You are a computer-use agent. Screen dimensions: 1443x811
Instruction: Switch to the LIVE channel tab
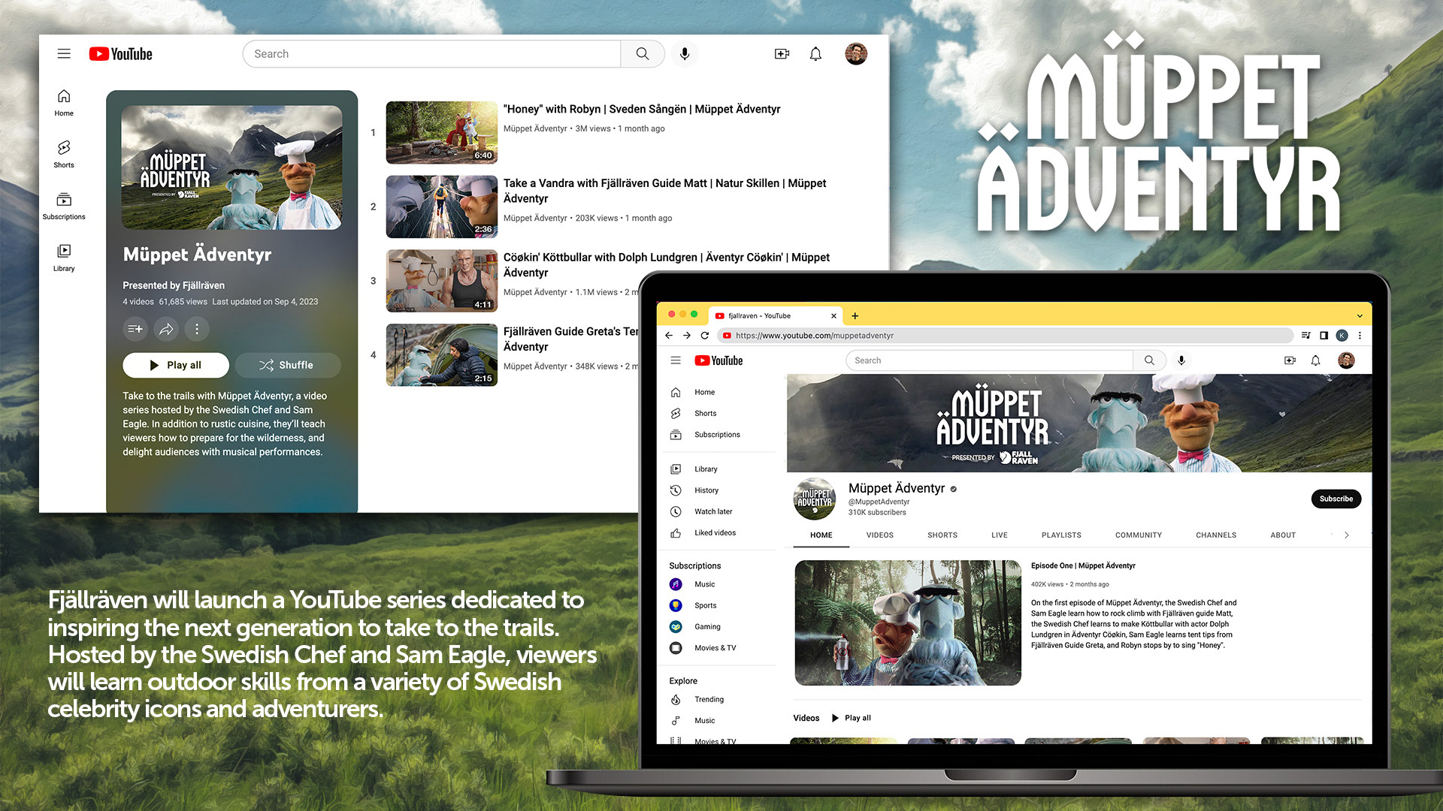[x=999, y=535]
